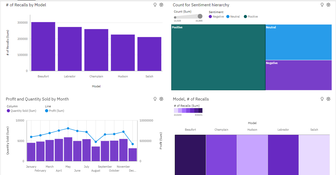Click the 'September' month axis label
Viewport: 336px width, 175px height.
(x=105, y=167)
